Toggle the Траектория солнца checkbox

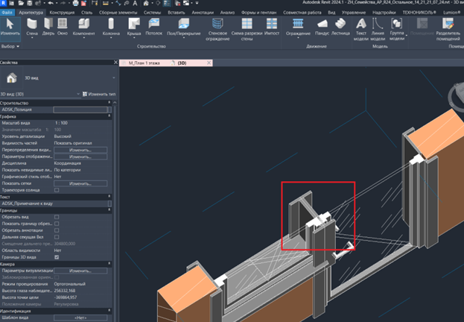point(57,190)
